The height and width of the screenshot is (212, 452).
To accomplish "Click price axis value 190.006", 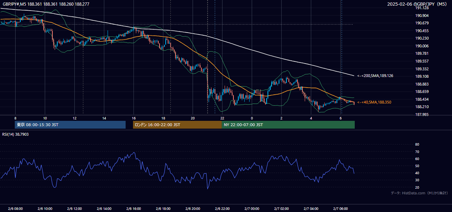I will pyautogui.click(x=422, y=46).
